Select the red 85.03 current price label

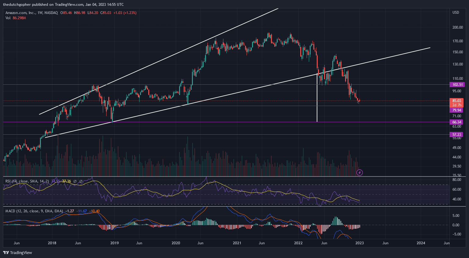(x=456, y=101)
